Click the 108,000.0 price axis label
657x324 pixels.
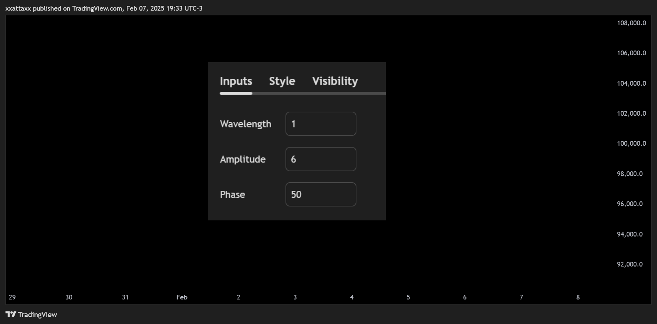pyautogui.click(x=631, y=23)
